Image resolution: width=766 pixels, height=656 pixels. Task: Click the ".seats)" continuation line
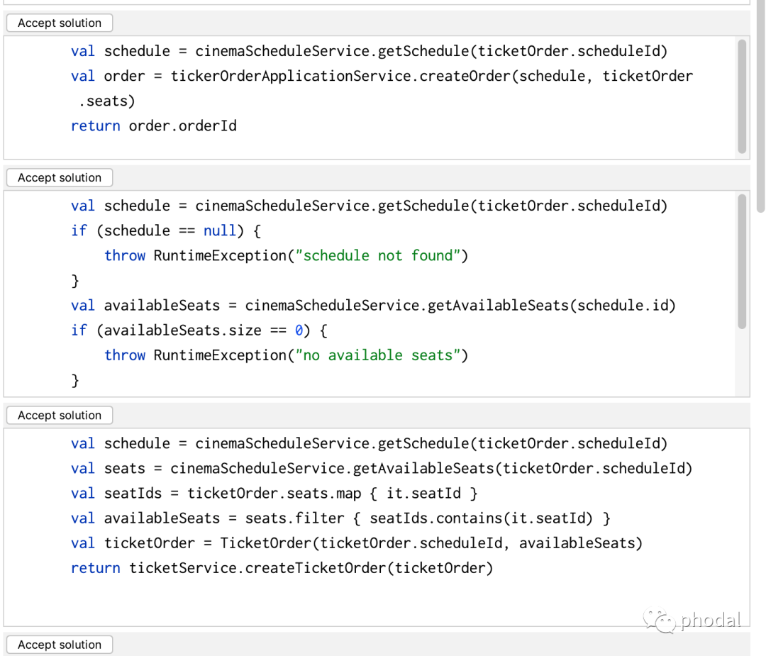106,101
